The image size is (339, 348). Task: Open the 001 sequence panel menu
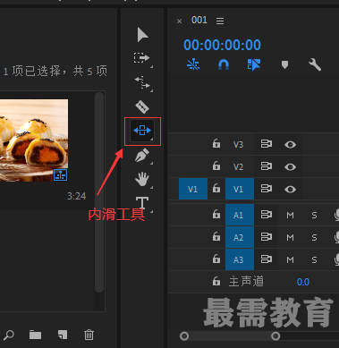click(x=220, y=21)
